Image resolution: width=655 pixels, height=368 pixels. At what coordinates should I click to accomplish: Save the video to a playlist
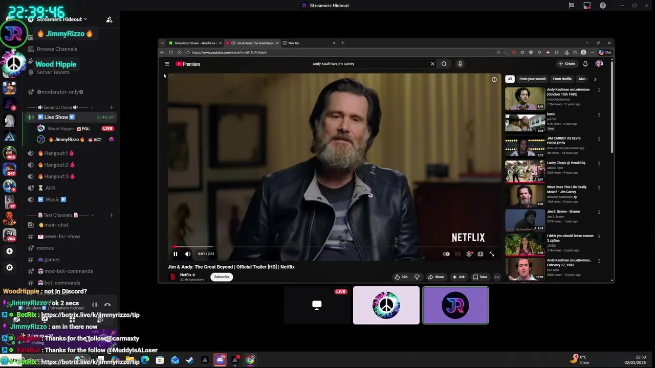click(x=480, y=277)
